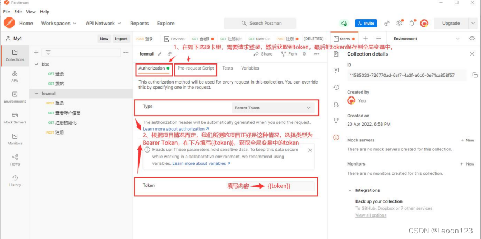
Task: Open changelog history icon in right sidebar
Action: 336,87
